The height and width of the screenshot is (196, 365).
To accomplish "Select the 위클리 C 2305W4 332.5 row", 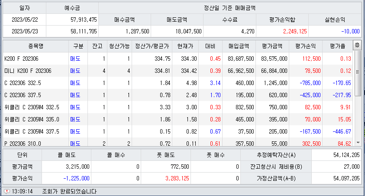I will coord(178,107).
